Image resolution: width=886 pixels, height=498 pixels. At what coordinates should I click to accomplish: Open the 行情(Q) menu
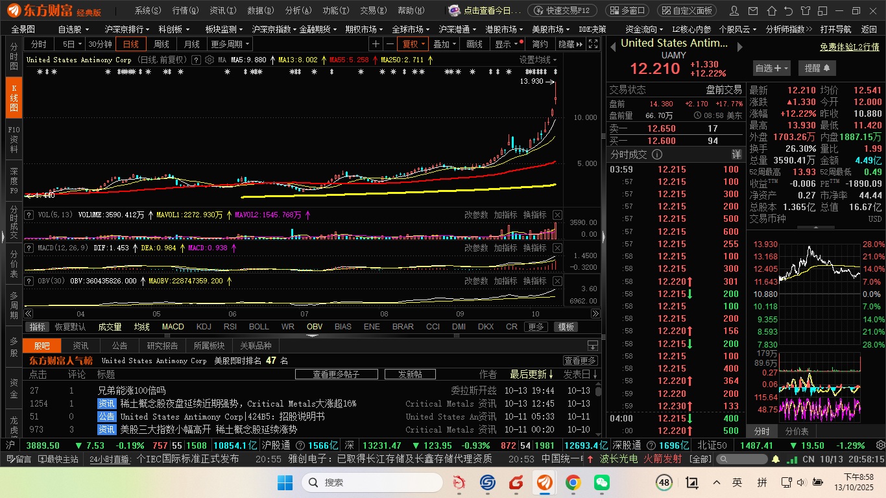186,10
